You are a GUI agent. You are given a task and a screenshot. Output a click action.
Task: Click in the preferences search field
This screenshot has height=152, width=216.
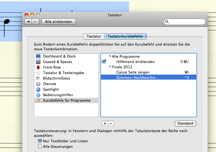[186, 22]
